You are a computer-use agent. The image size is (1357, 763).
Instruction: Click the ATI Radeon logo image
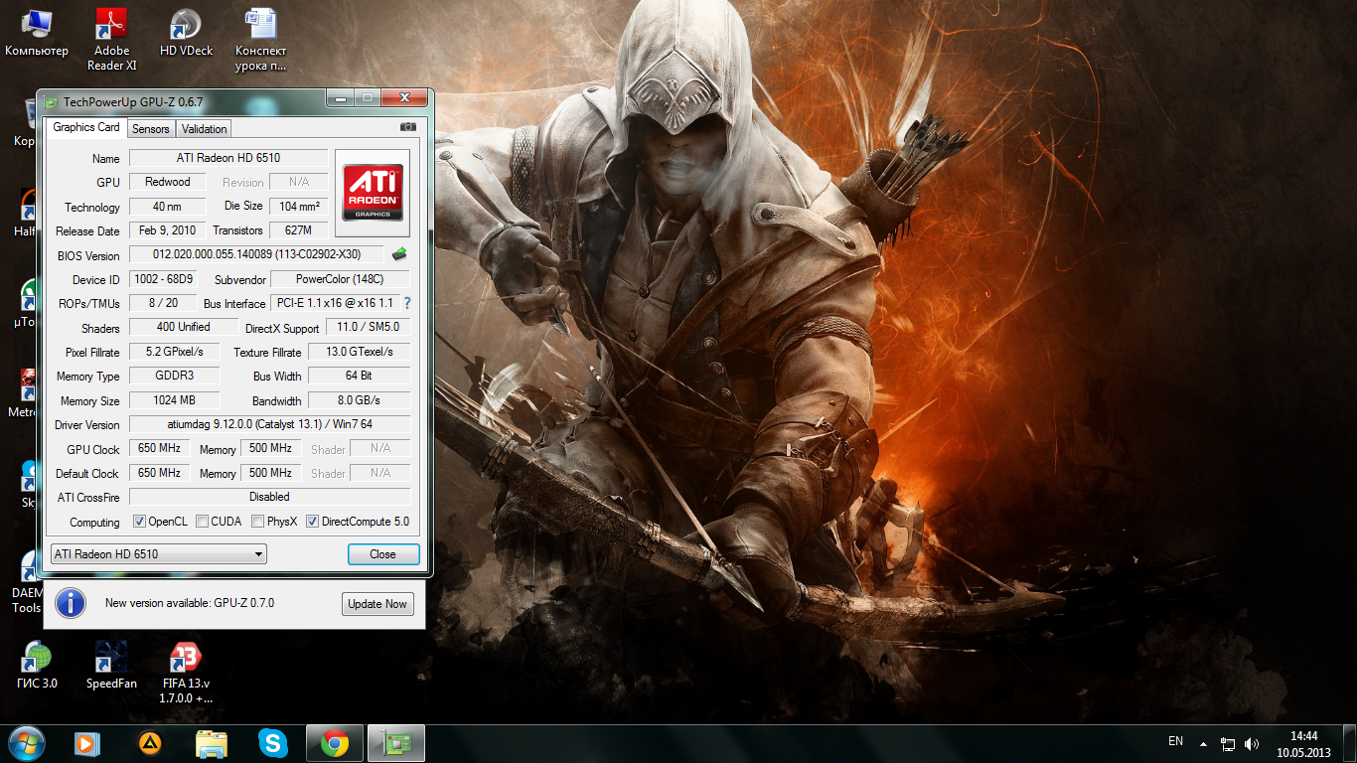373,193
